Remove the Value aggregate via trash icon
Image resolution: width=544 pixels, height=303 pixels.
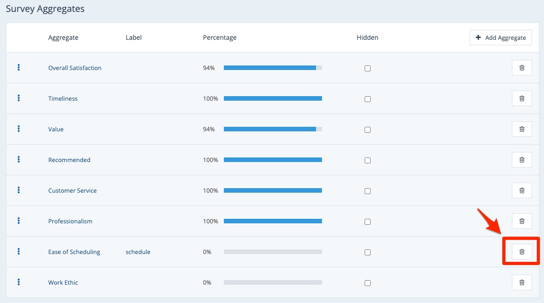point(522,129)
